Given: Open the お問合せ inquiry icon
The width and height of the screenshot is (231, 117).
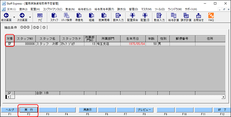Looking at the screenshot, I should click(198, 15).
